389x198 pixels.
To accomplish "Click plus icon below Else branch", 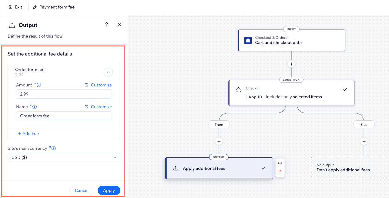I will (x=364, y=141).
